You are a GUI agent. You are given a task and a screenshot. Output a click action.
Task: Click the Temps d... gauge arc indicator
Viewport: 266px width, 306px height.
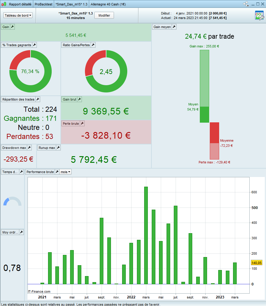pyautogui.click(x=12, y=201)
